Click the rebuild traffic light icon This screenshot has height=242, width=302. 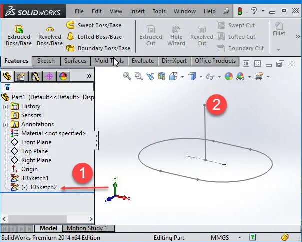240,11
